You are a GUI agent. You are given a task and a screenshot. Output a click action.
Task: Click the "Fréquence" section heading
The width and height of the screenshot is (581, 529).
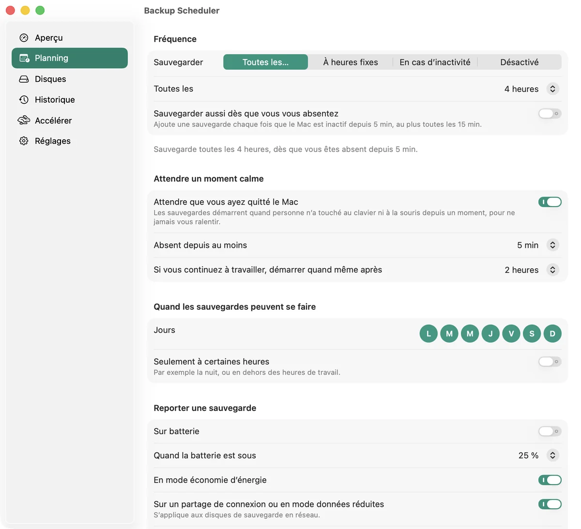[x=175, y=39]
